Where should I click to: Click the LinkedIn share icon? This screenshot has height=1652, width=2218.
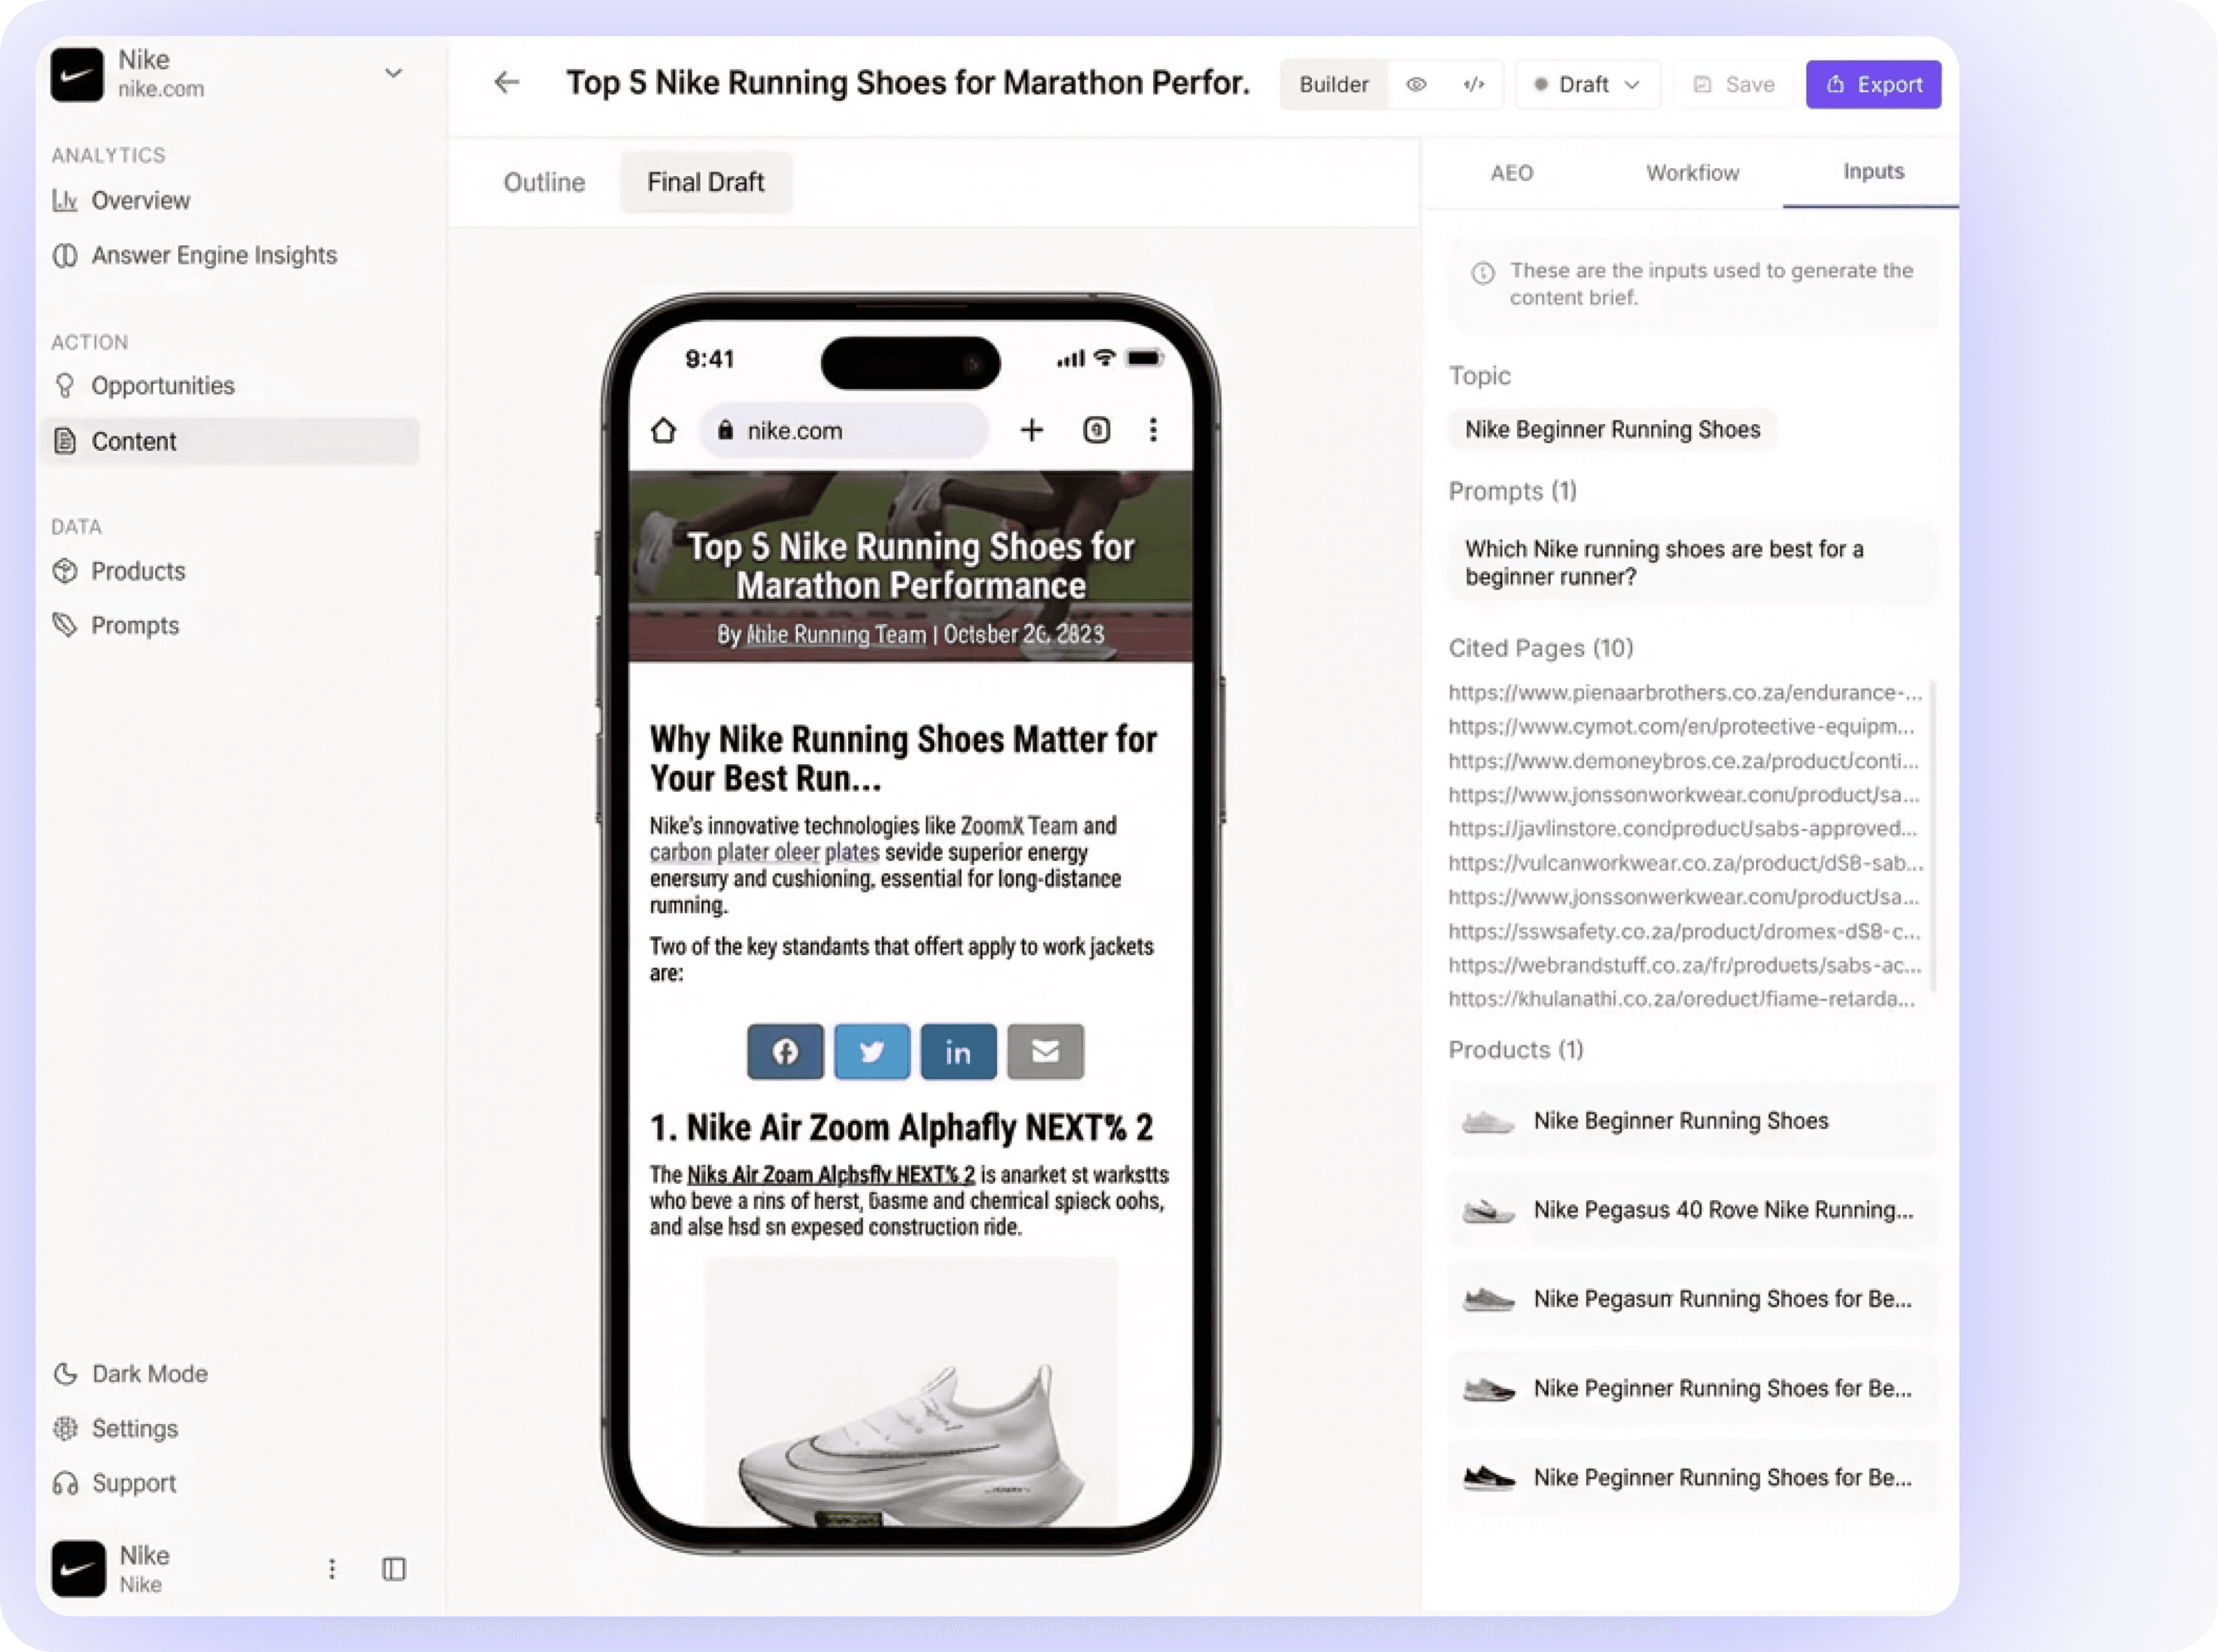(958, 1051)
